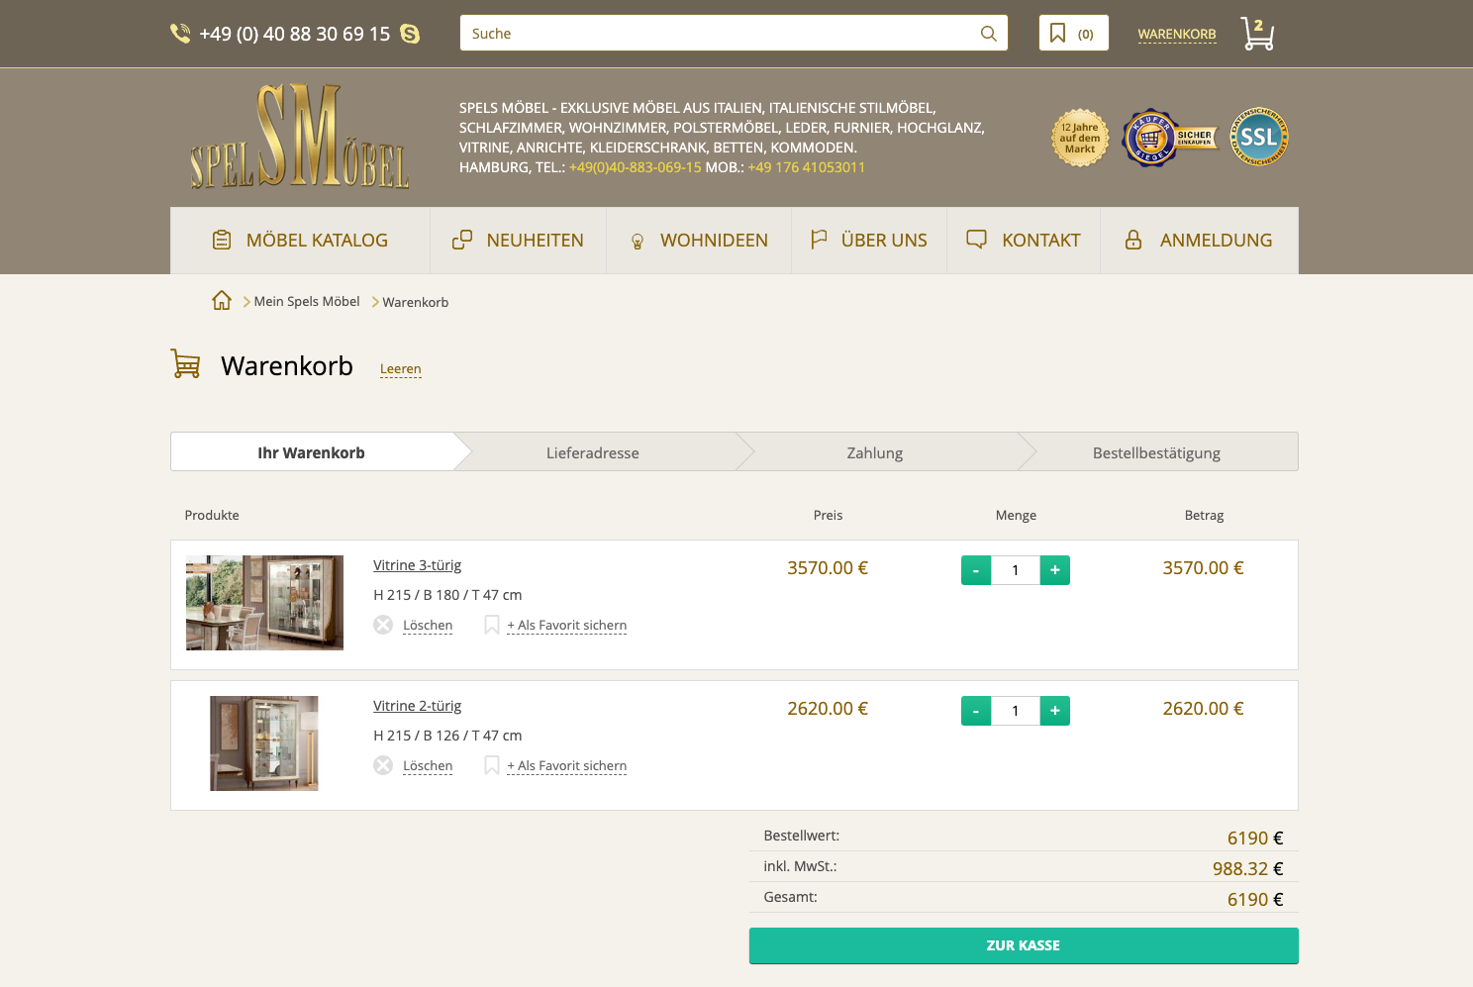The height and width of the screenshot is (987, 1473).
Task: Select the Lieferadresse checkout step
Action: pos(592,452)
